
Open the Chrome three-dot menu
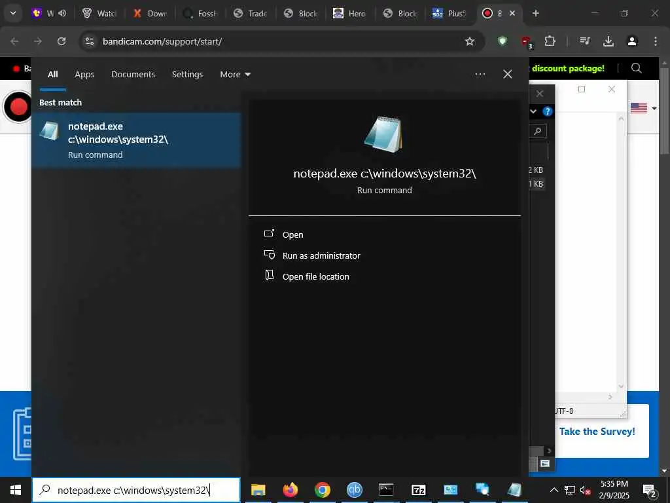click(656, 41)
